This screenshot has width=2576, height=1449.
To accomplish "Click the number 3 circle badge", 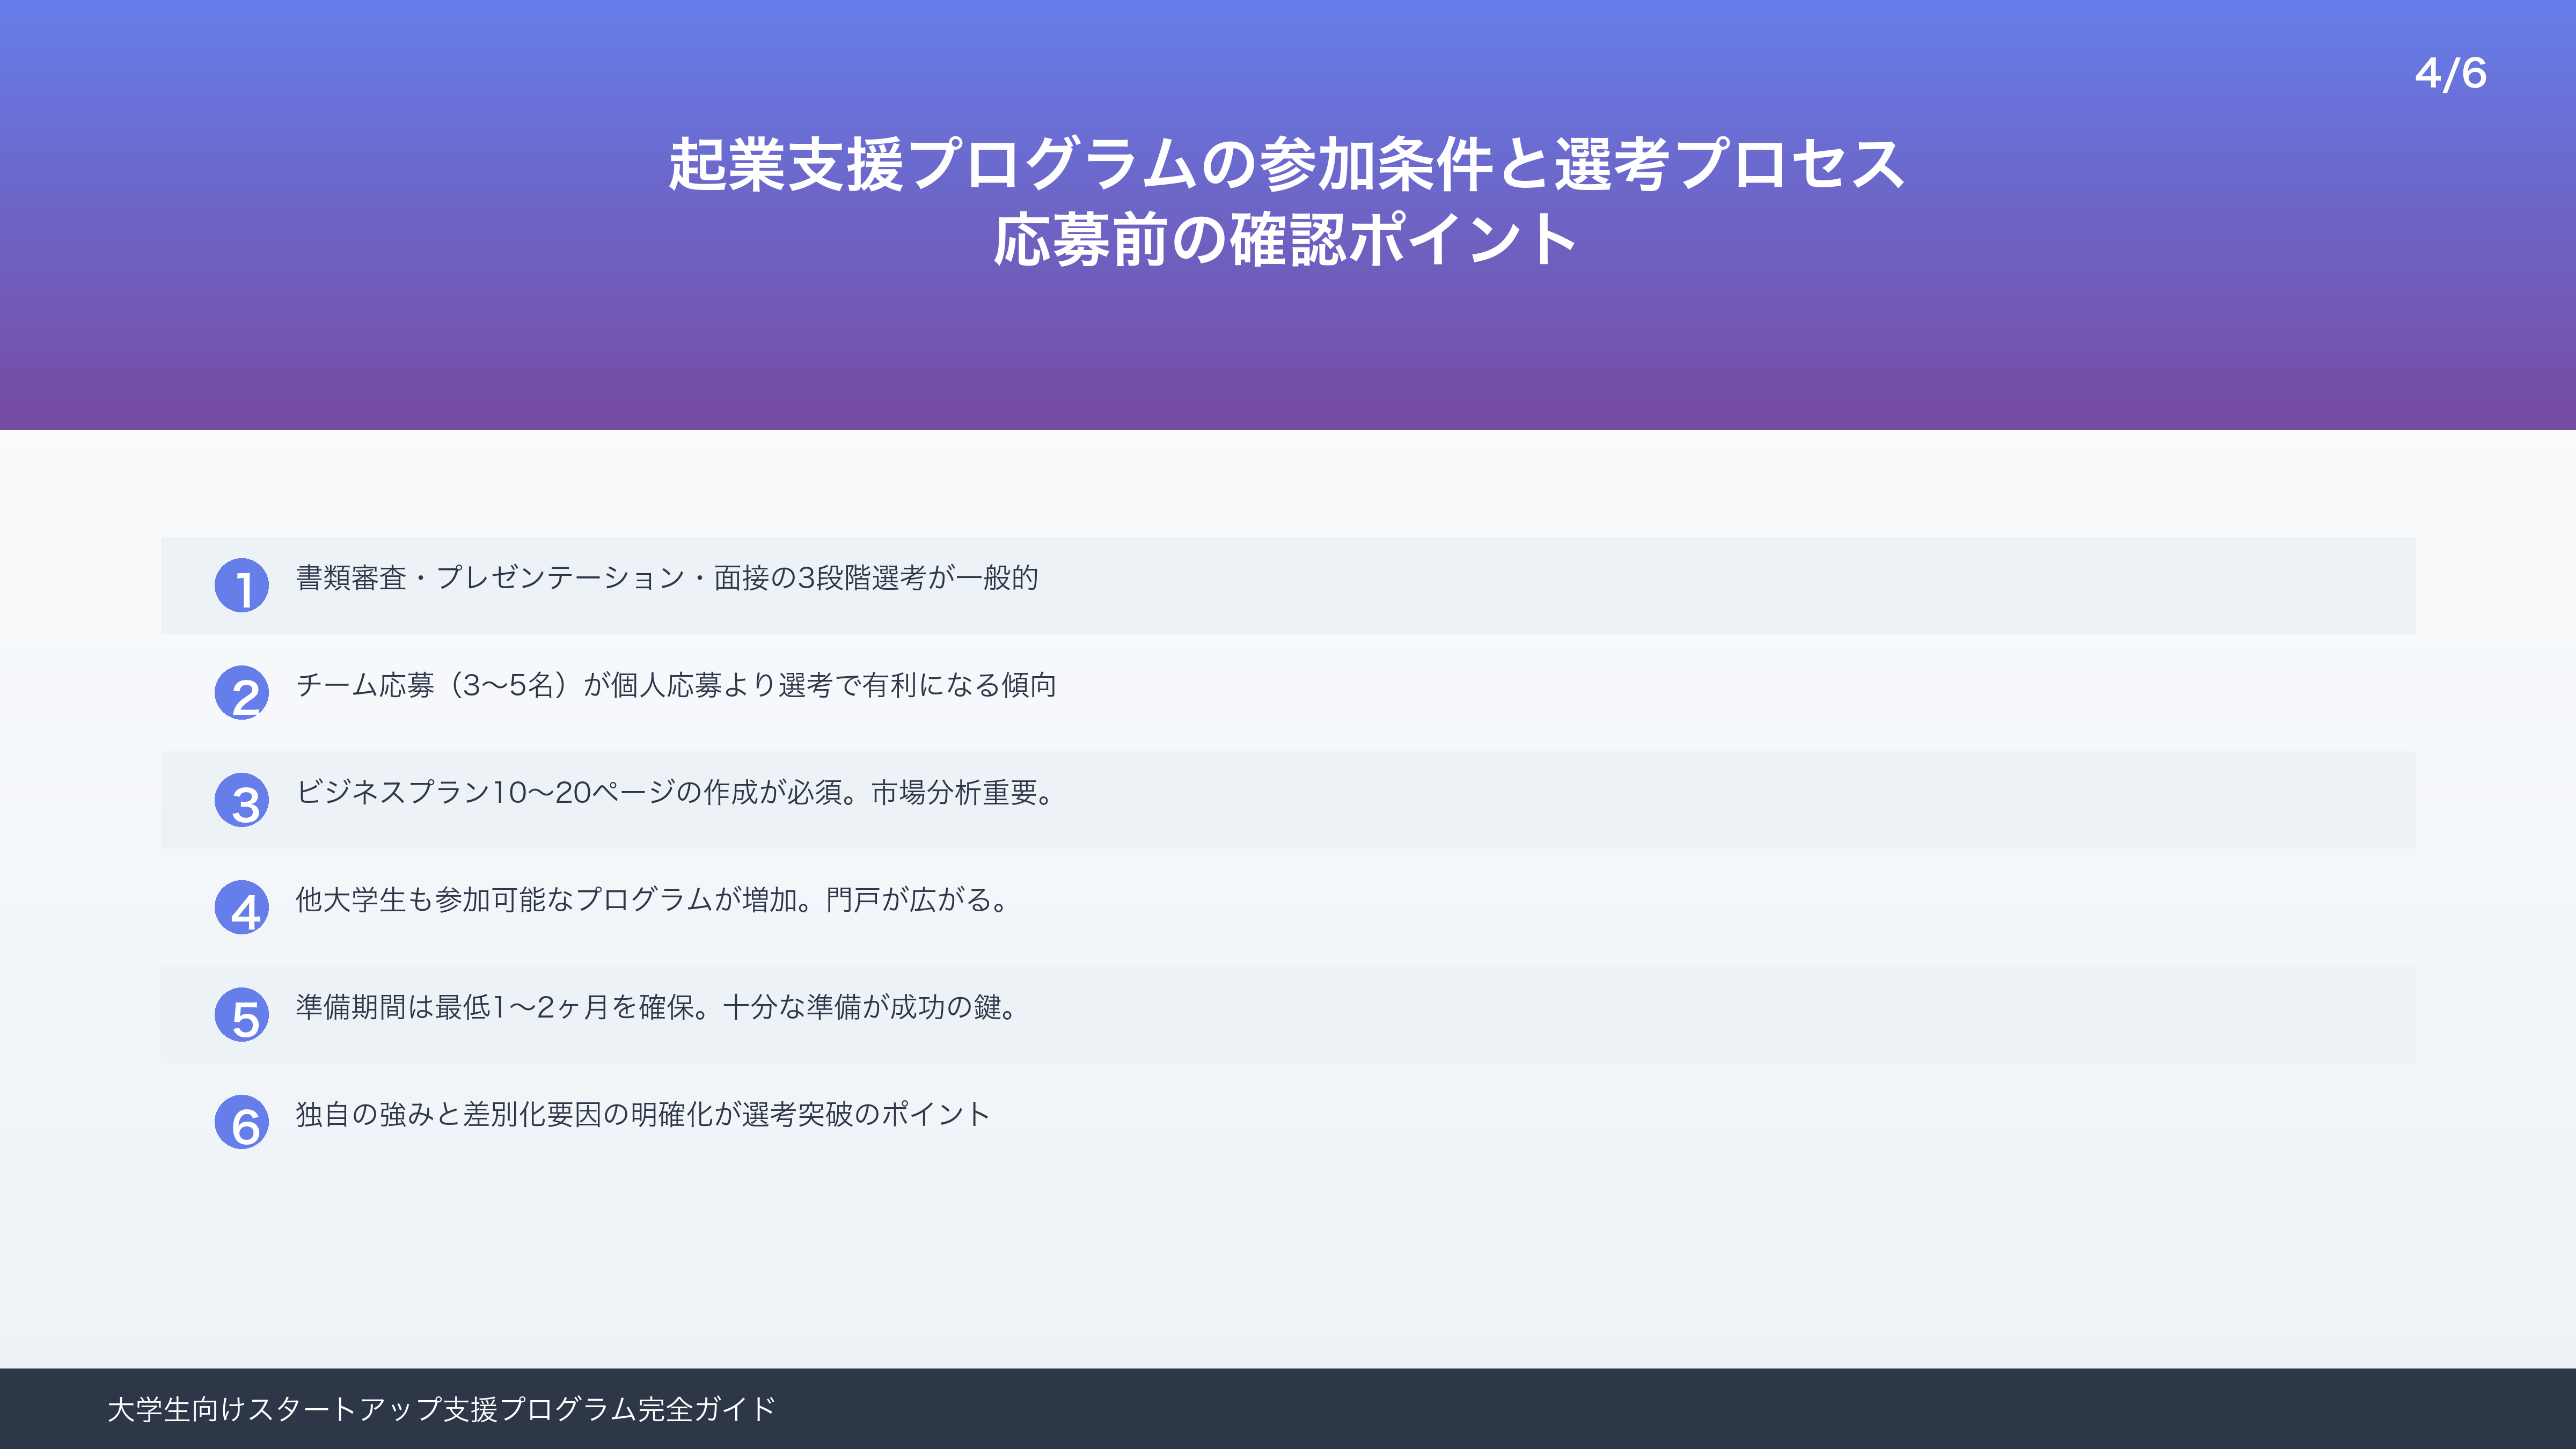I will (242, 800).
